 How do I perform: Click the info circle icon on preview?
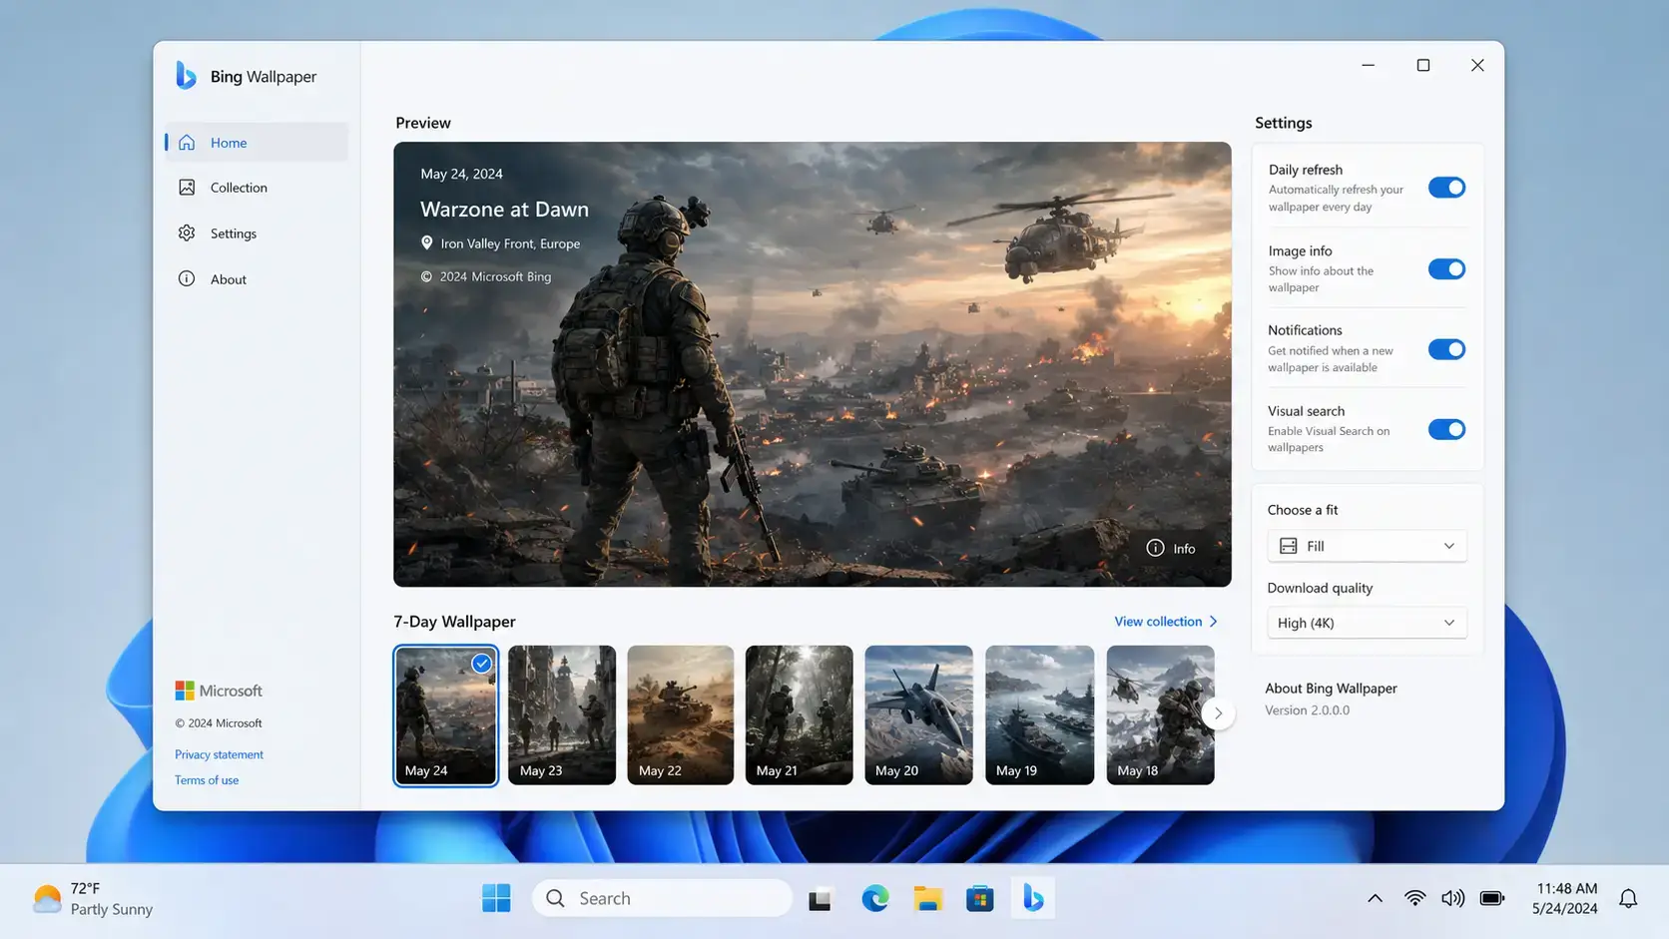pos(1155,548)
